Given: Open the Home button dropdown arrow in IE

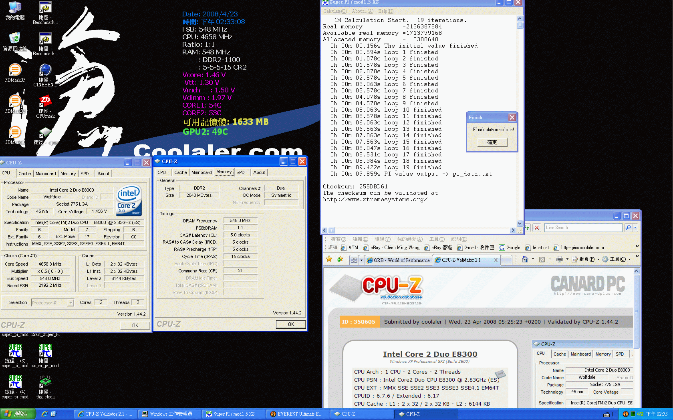Looking at the screenshot, I should pos(533,259).
